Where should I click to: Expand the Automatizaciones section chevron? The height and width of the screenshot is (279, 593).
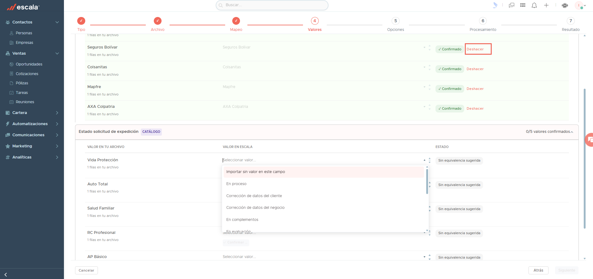57,124
